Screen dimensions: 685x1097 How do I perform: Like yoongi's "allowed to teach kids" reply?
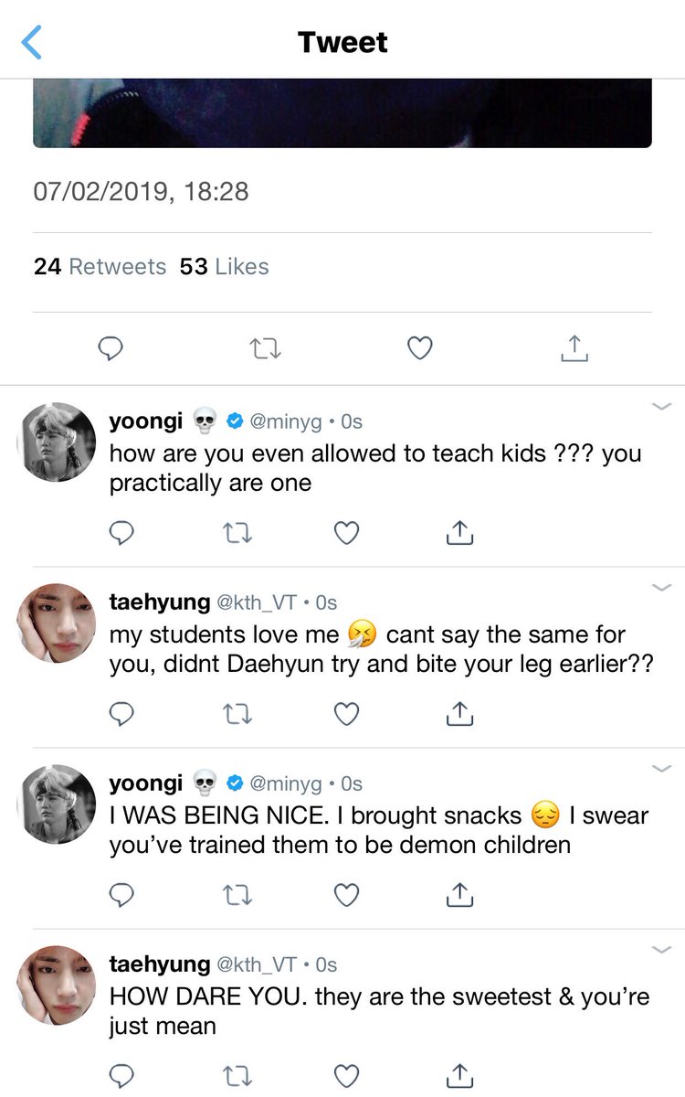(346, 533)
